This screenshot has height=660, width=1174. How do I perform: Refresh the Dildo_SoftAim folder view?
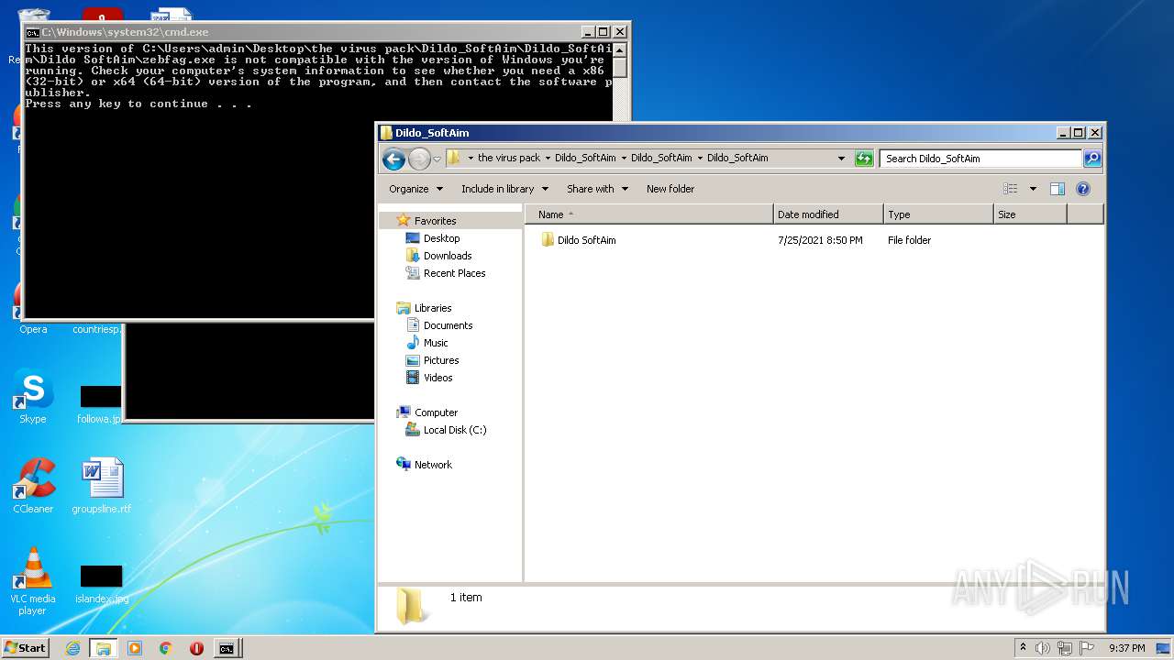pos(864,159)
